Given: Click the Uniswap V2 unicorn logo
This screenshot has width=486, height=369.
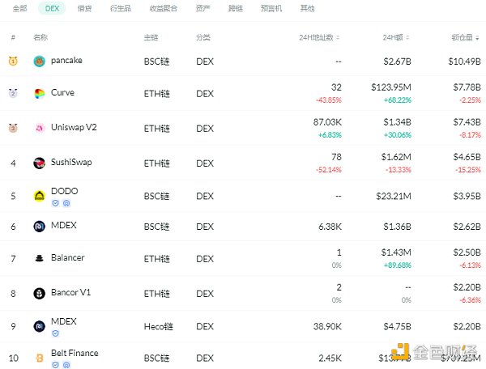Looking at the screenshot, I should (x=39, y=129).
